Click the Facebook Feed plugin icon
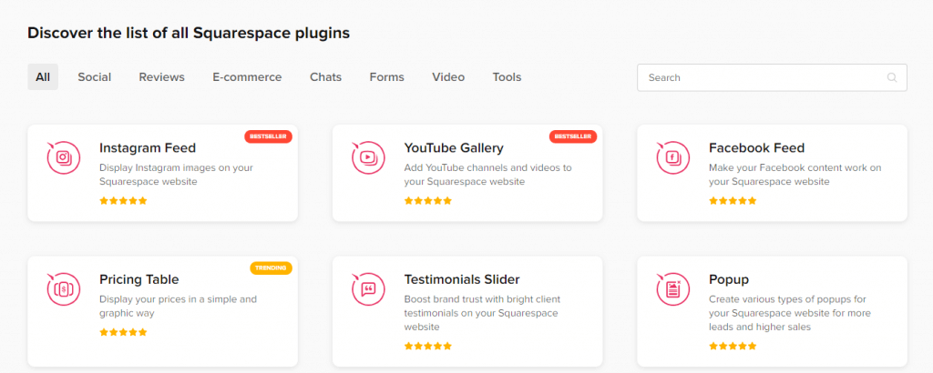This screenshot has height=373, width=933. click(x=672, y=157)
